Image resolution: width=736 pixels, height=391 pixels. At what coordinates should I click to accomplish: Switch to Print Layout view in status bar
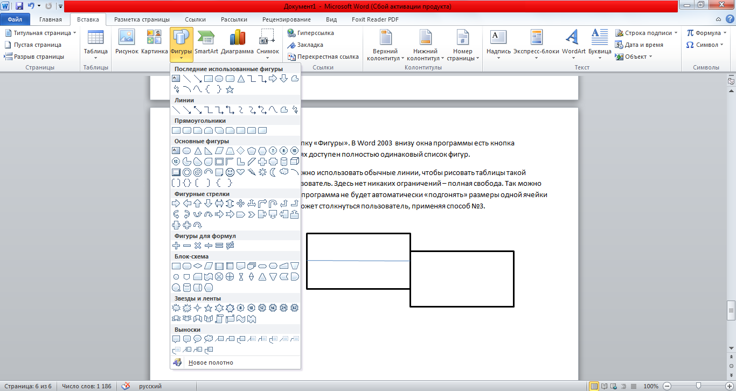594,386
